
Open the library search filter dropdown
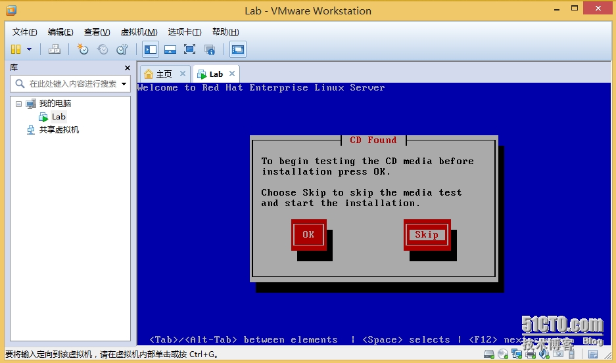coord(124,83)
